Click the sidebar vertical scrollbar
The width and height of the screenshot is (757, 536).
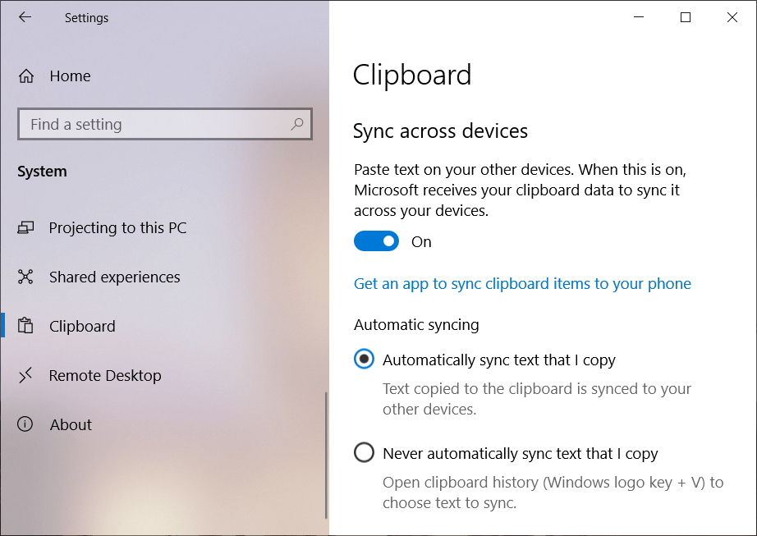click(x=326, y=454)
